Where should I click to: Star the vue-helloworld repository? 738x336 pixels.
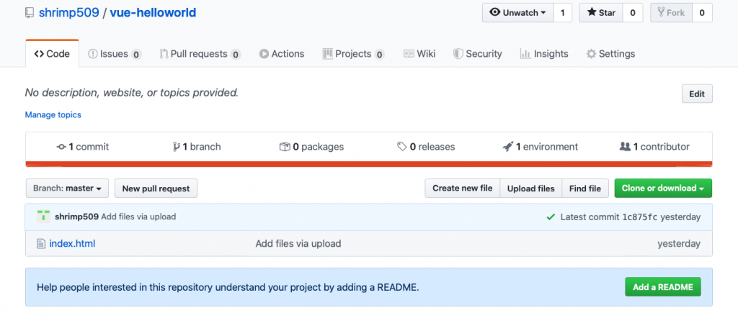click(x=601, y=13)
